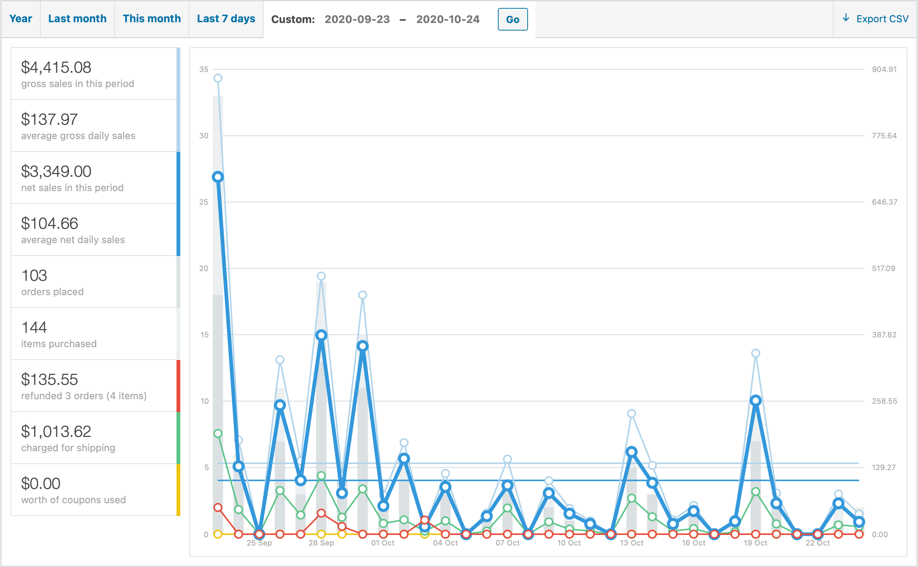Click the 19 Oct net sales peak point

755,400
